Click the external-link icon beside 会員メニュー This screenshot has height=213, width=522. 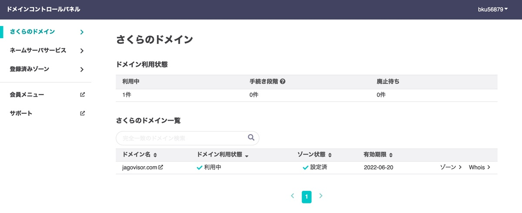pos(82,95)
